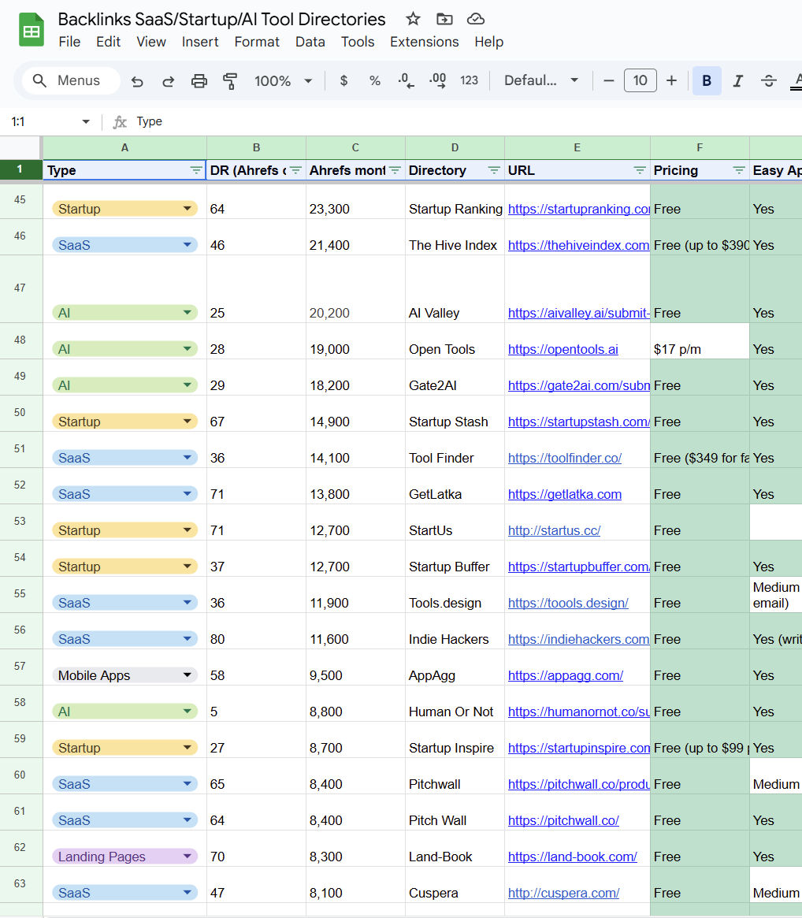
Task: Open the Data menu
Action: coord(310,42)
